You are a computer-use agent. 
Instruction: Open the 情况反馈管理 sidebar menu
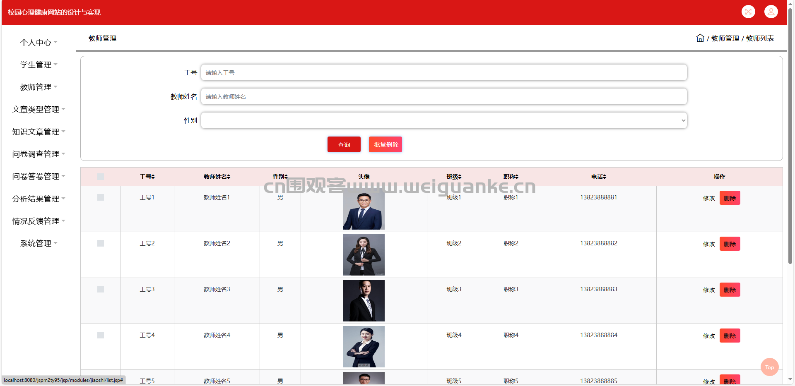tap(39, 221)
